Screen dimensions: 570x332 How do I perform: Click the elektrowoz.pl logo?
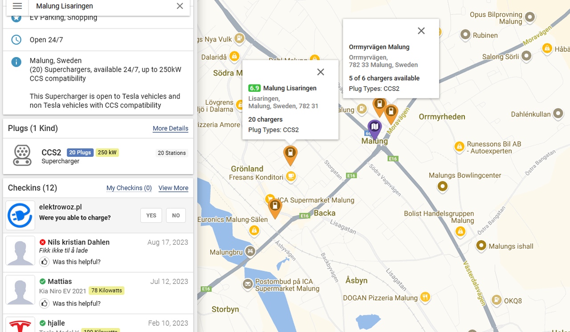click(x=20, y=215)
